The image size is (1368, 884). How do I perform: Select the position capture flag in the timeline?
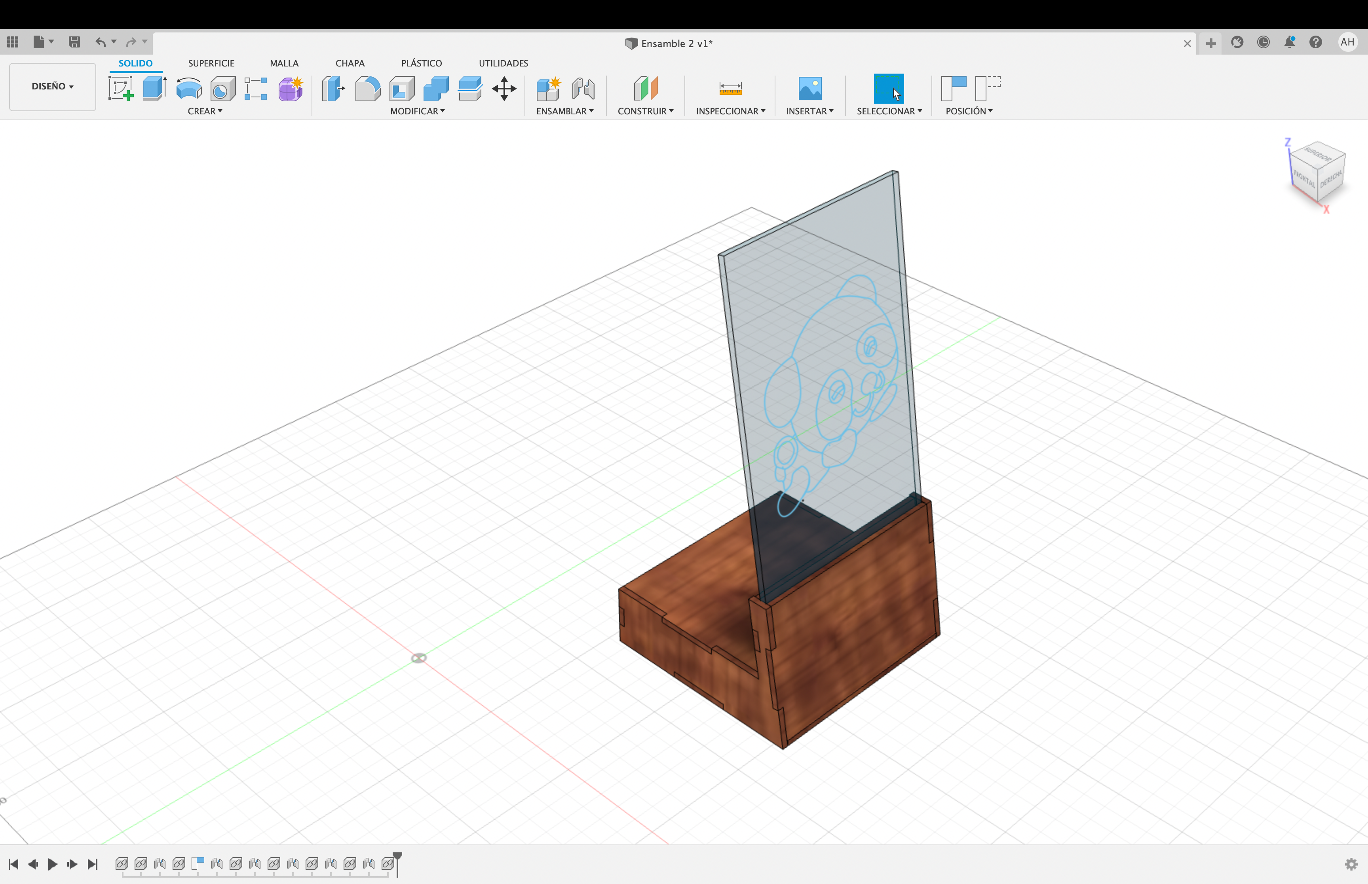[198, 863]
